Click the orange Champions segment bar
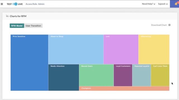 click(124, 89)
